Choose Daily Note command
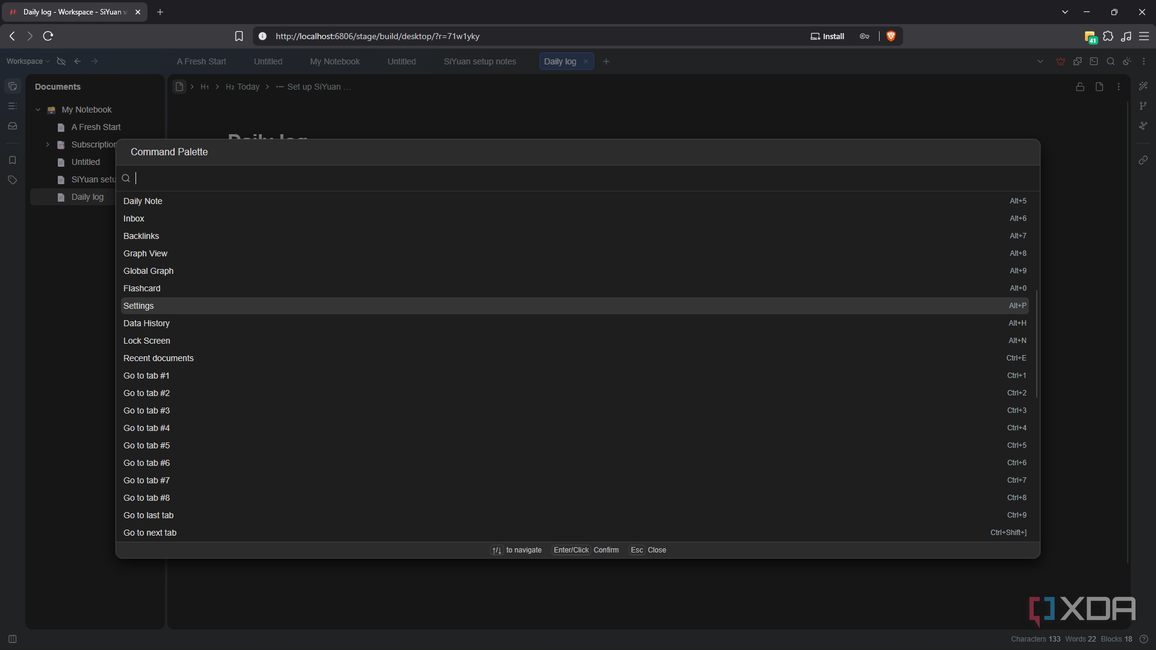Screen dimensions: 1156x650 pyautogui.click(x=574, y=201)
